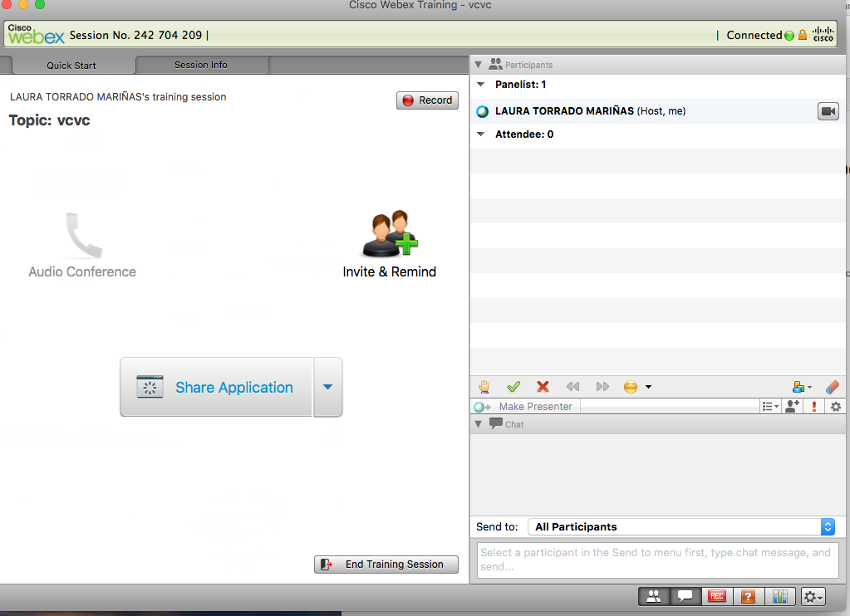Click the red exclamation attention icon
850x616 pixels.
(814, 407)
